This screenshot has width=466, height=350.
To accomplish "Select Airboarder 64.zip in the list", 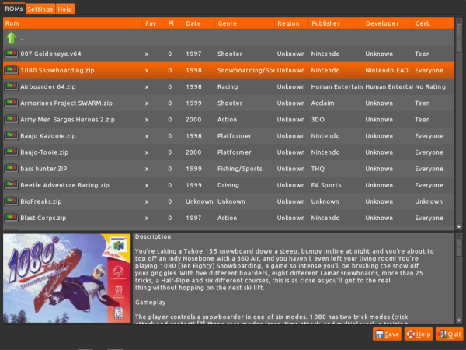I will pos(48,86).
